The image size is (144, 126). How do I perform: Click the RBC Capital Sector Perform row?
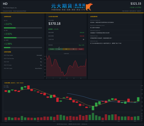(23, 68)
